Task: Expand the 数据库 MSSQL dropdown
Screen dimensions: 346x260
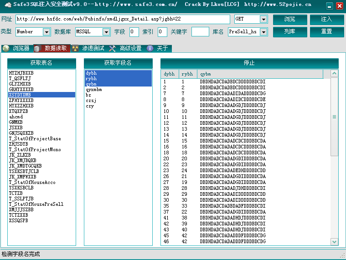Action: [x=106, y=32]
